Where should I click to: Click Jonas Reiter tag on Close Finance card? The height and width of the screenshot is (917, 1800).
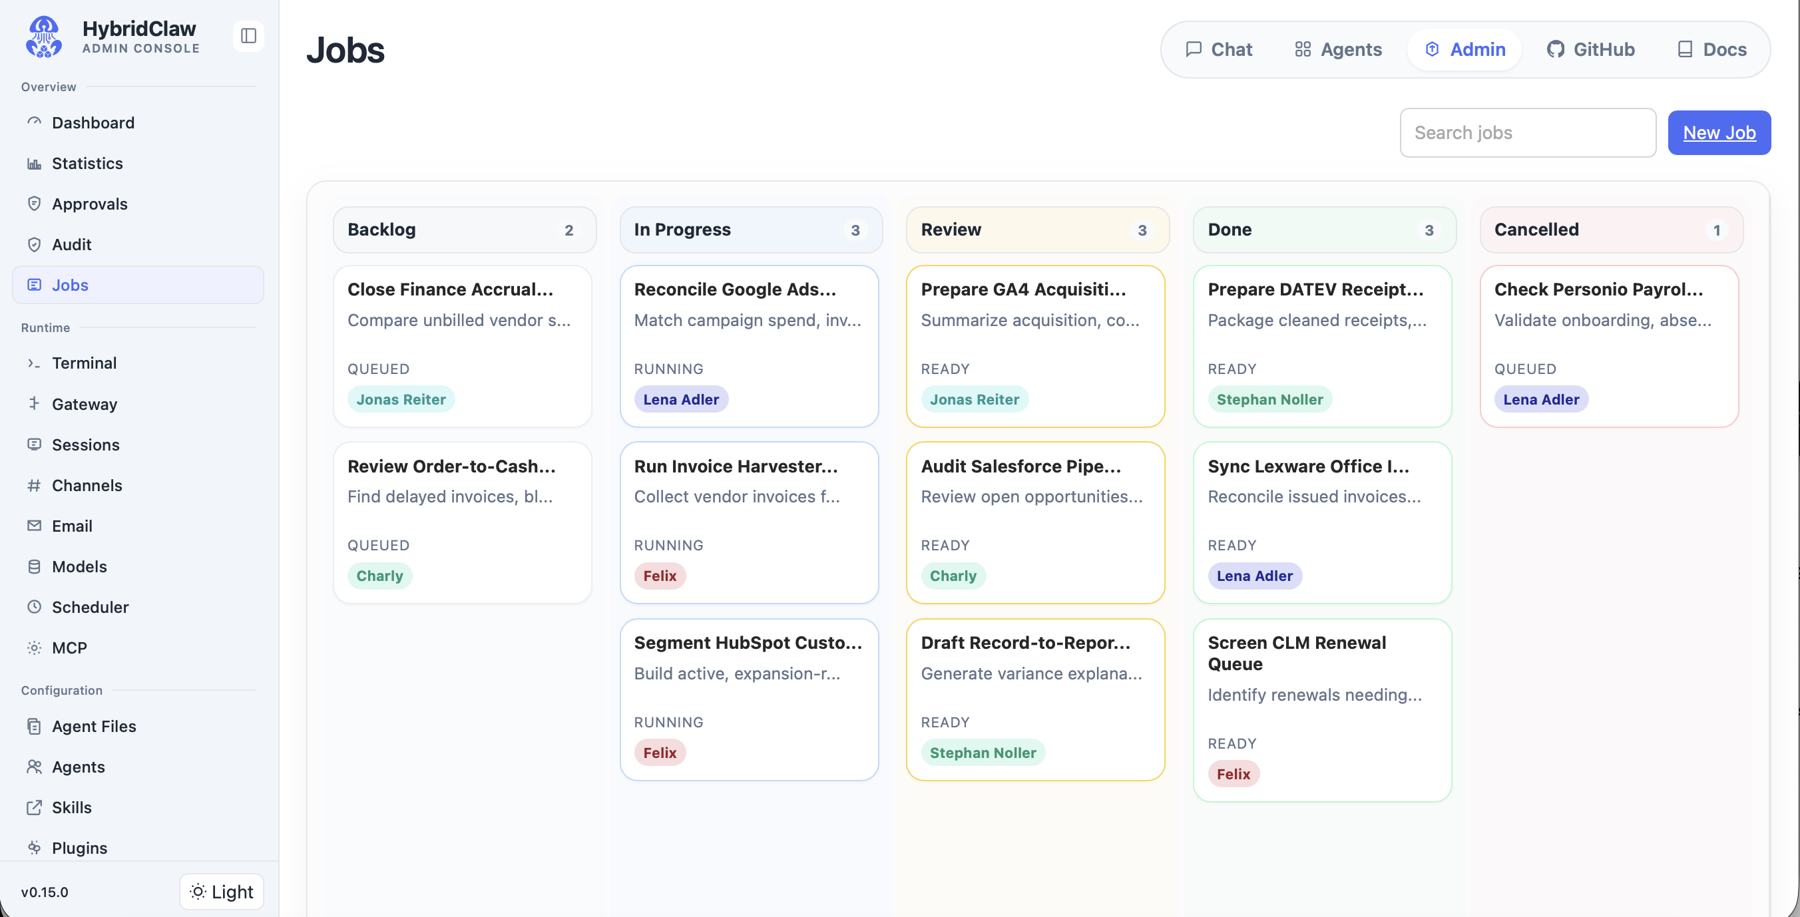(401, 399)
